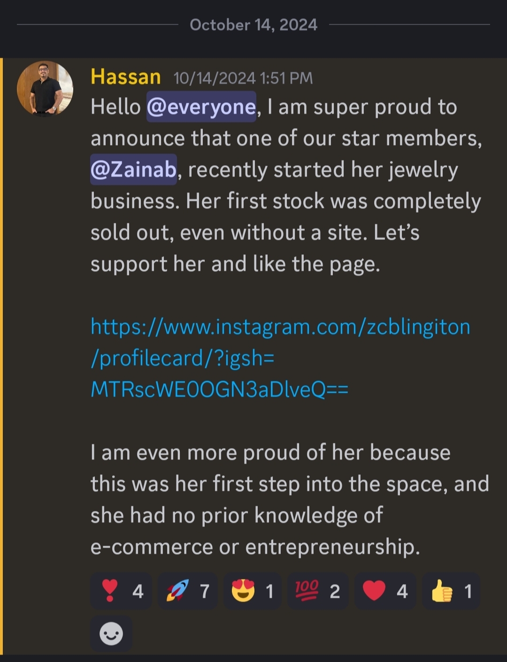Open the add reaction smiley picker
Viewport: 507px width, 662px height.
coord(111,634)
